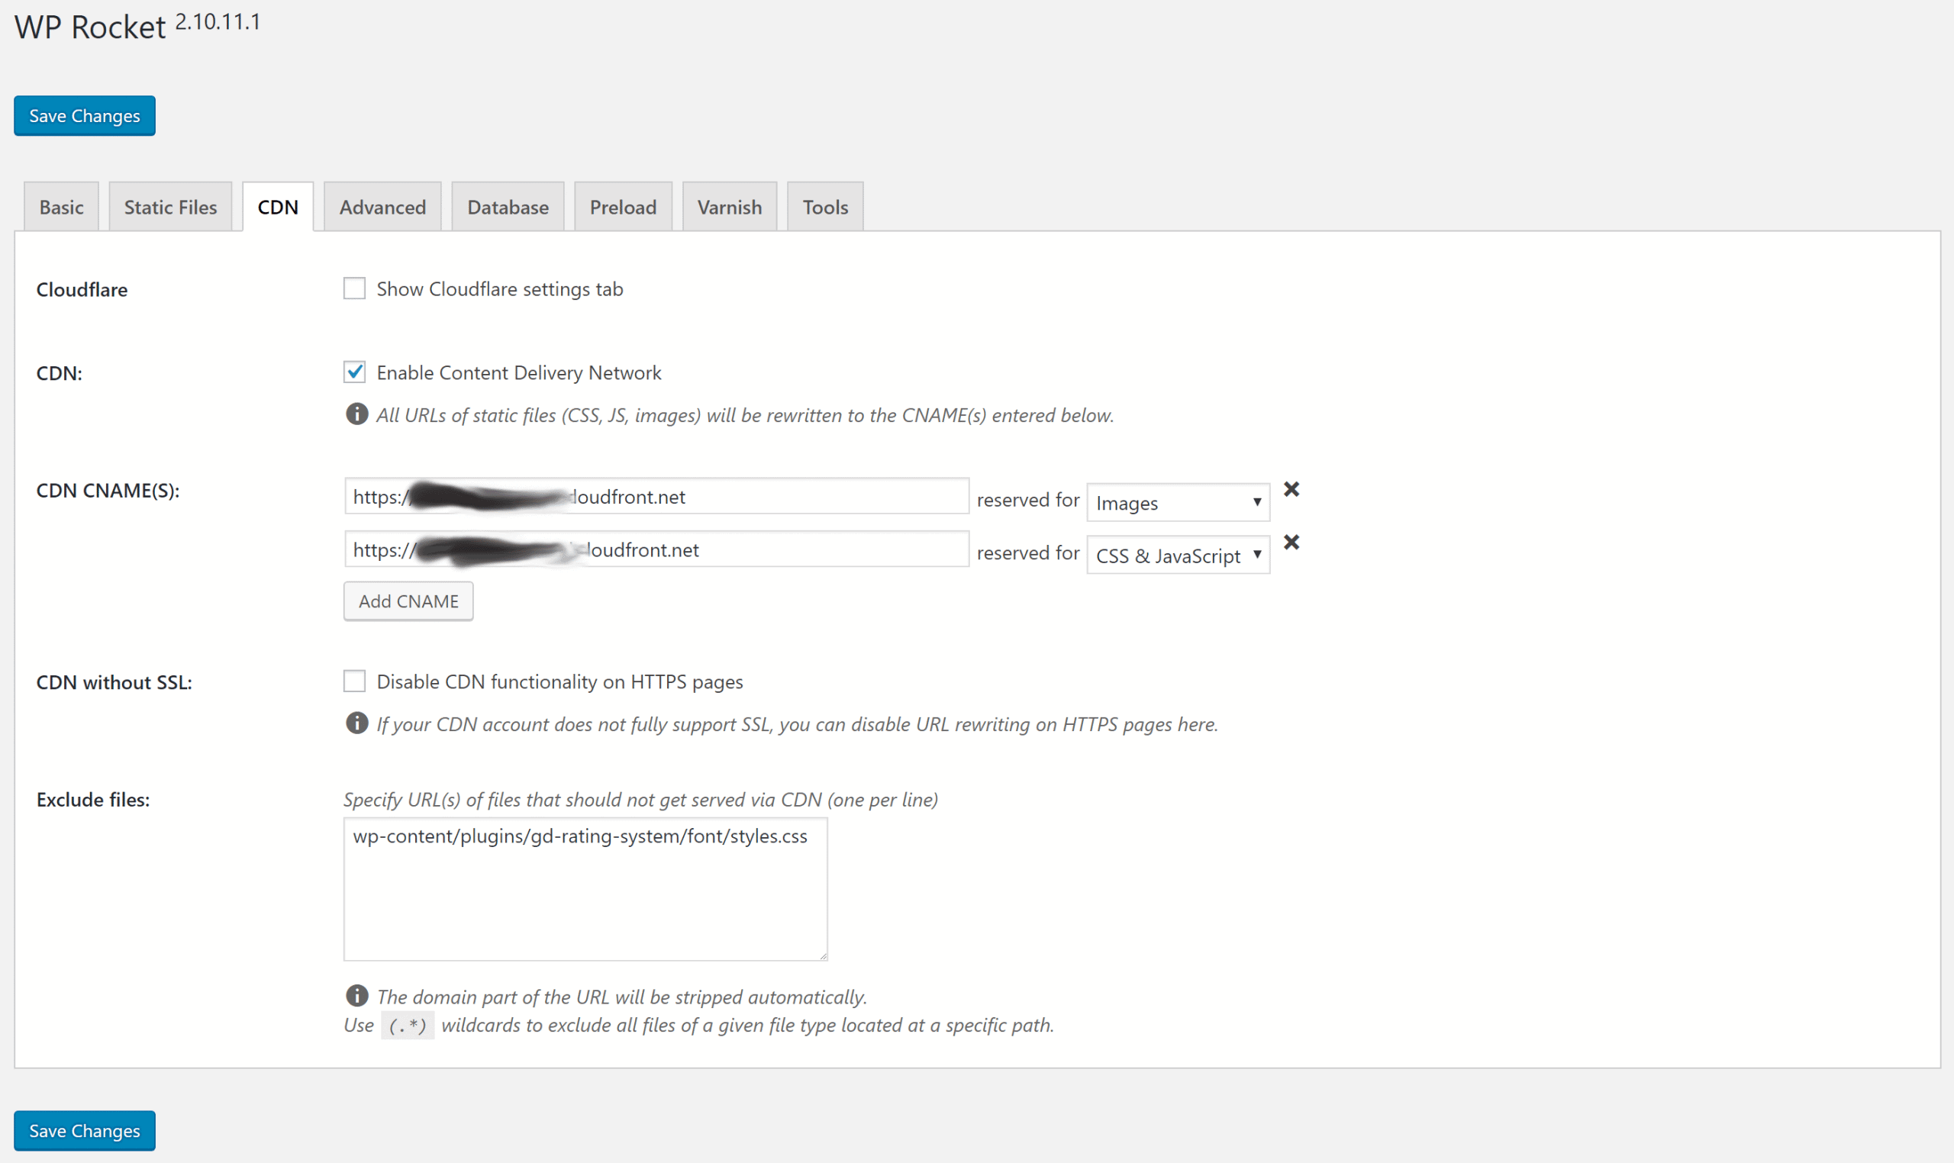Switch to the Static Files tab
This screenshot has height=1163, width=1954.
tap(170, 207)
